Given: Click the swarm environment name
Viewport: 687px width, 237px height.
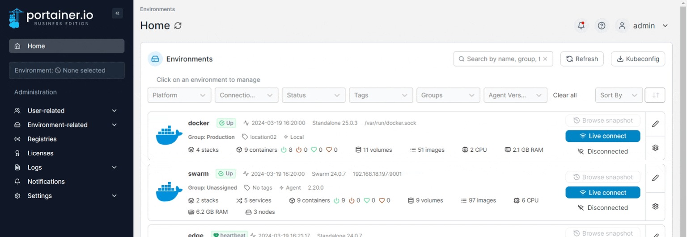Looking at the screenshot, I should pyautogui.click(x=198, y=174).
